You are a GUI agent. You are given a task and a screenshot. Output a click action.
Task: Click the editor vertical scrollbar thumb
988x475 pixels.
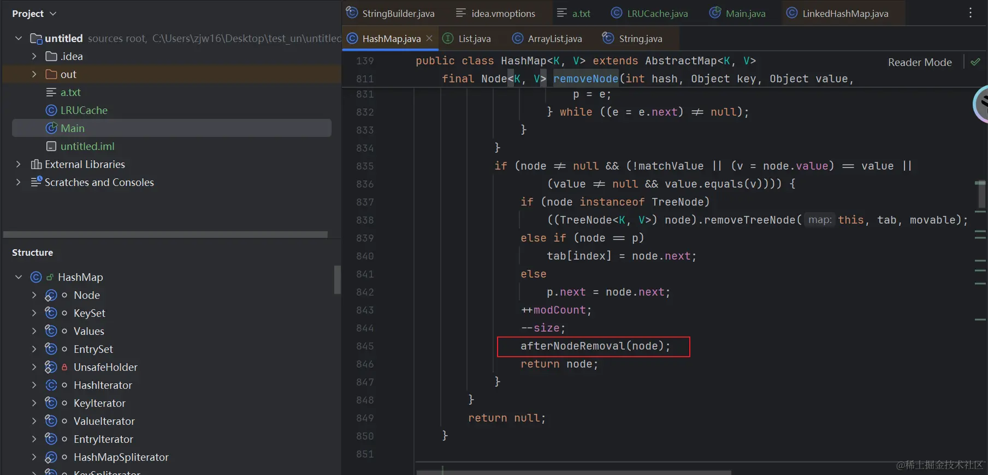981,195
